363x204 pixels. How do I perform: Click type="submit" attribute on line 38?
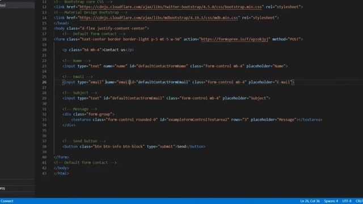point(161,146)
